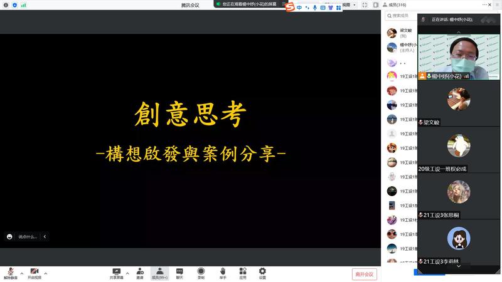502x282 pixels.
Task: Open the invite (邀请) option
Action: (139, 271)
